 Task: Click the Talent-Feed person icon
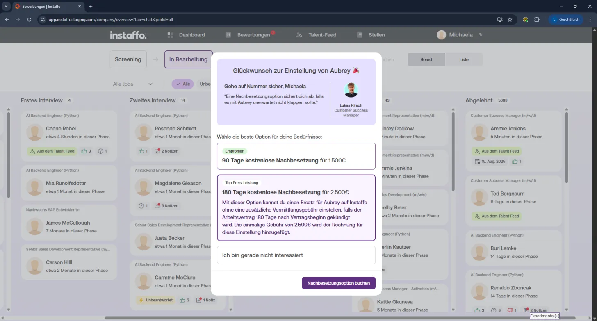(299, 35)
